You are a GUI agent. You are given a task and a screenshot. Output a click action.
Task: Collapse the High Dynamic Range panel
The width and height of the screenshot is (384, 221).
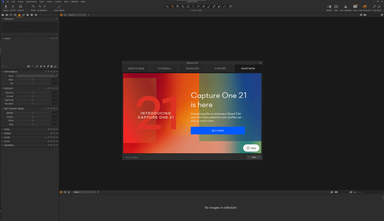coord(2,109)
